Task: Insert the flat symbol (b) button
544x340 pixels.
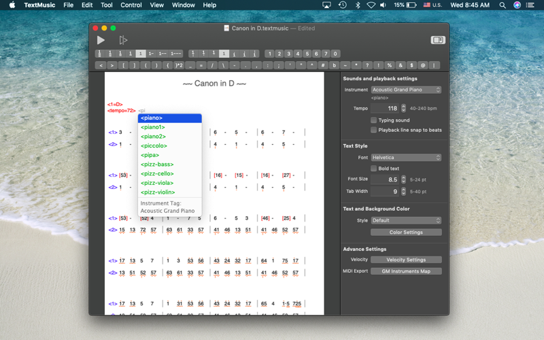Action: [334, 65]
